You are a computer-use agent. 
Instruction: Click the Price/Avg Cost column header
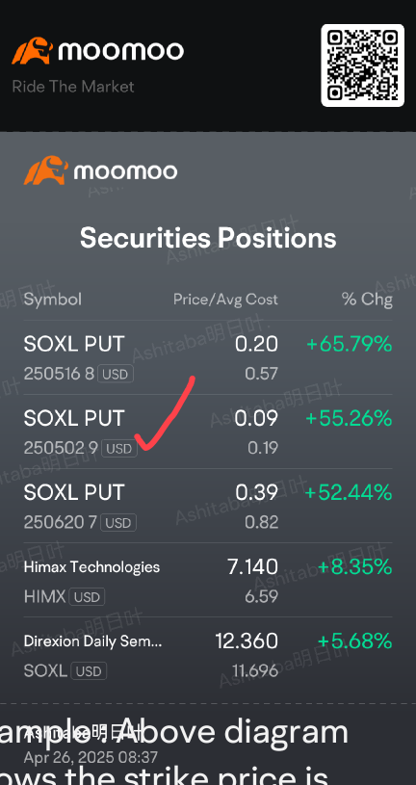(225, 300)
